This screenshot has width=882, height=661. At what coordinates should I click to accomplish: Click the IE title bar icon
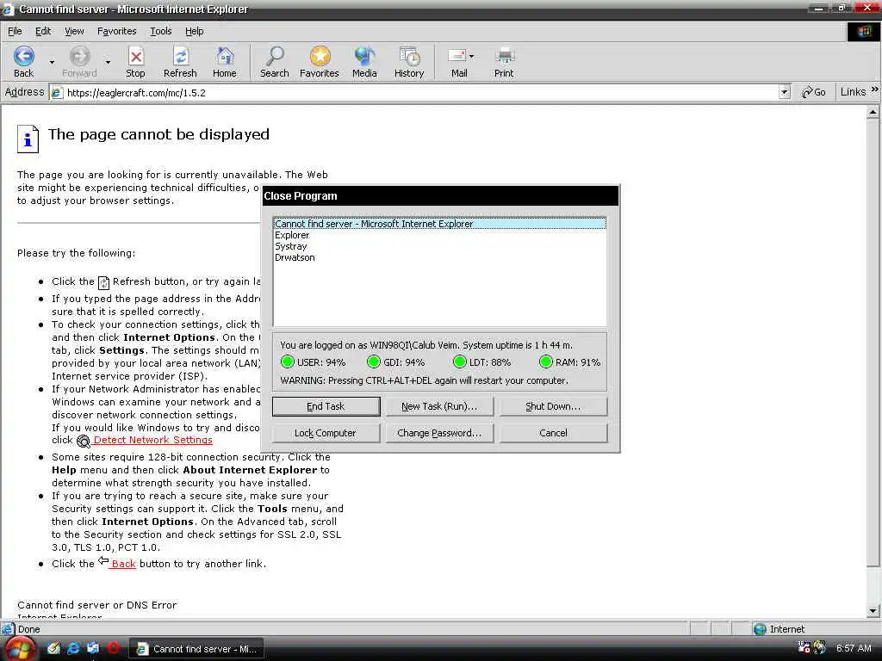[x=7, y=9]
